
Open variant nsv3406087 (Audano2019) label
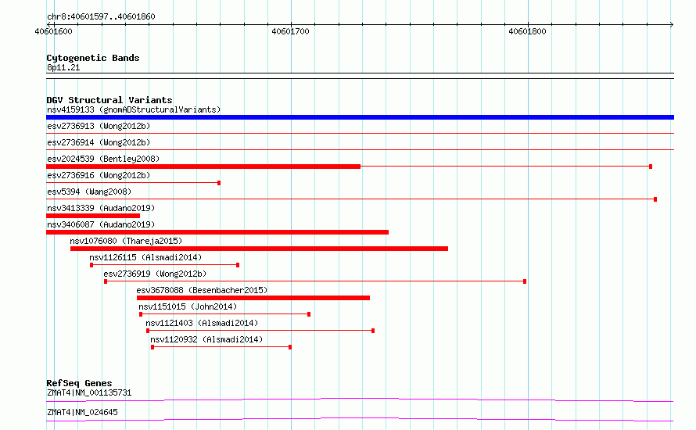tap(101, 224)
